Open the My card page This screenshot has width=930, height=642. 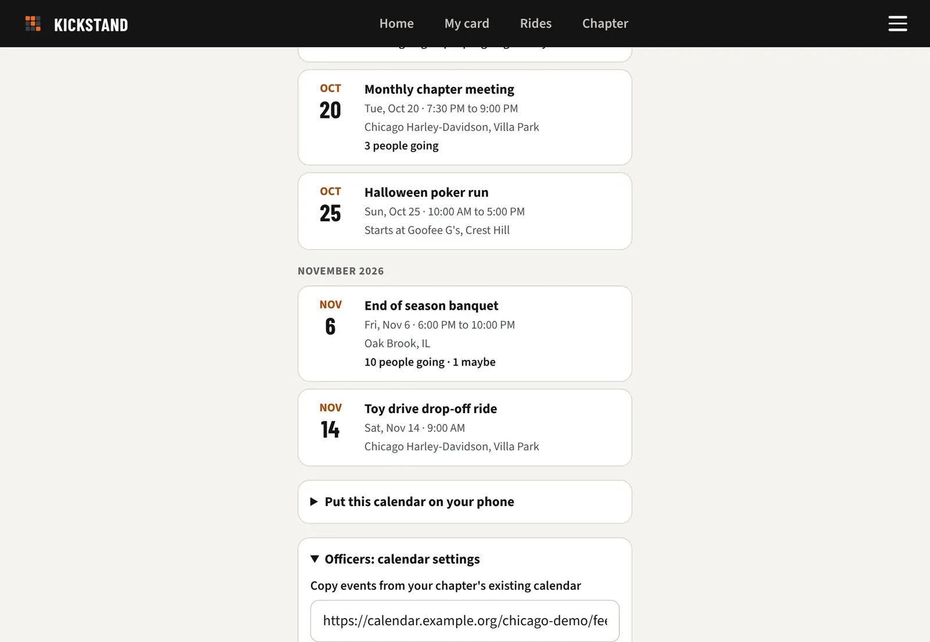(467, 24)
